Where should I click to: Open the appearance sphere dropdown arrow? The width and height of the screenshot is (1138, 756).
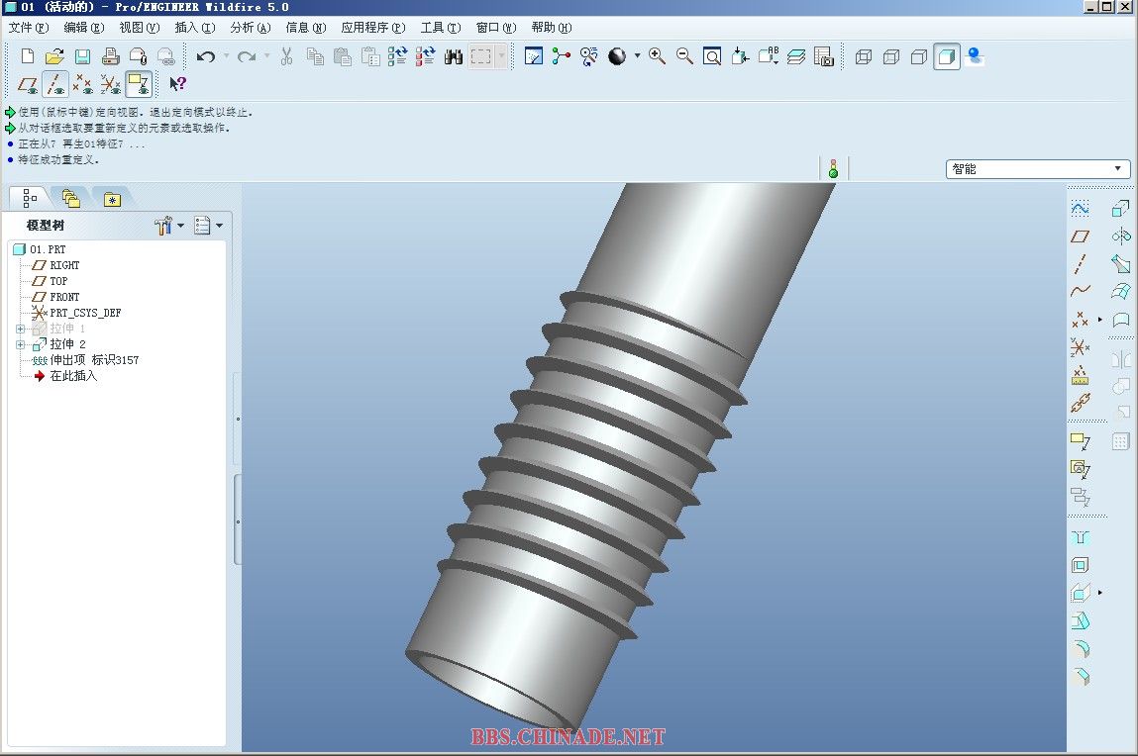(637, 55)
